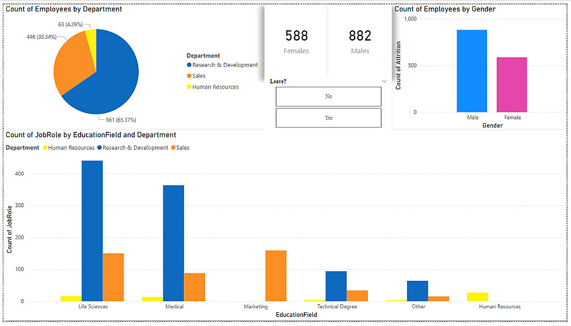Click the Life Sciences axis label
This screenshot has width=571, height=326.
(93, 307)
